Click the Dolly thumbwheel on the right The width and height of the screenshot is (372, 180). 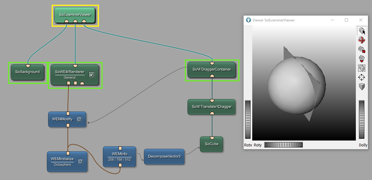pyautogui.click(x=362, y=119)
